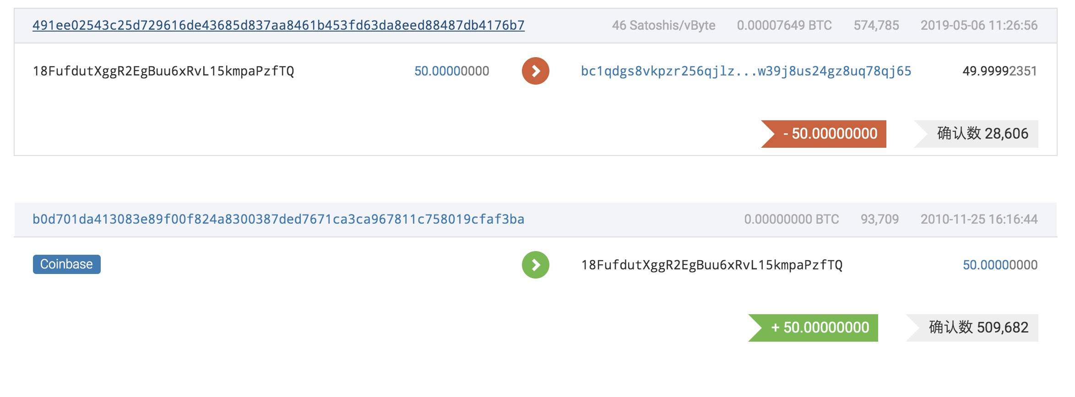Open the bc1qdgs8vkpzr256qjlz output address
This screenshot has height=397, width=1075.
click(746, 71)
